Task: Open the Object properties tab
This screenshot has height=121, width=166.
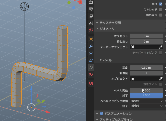Action: tap(91, 39)
